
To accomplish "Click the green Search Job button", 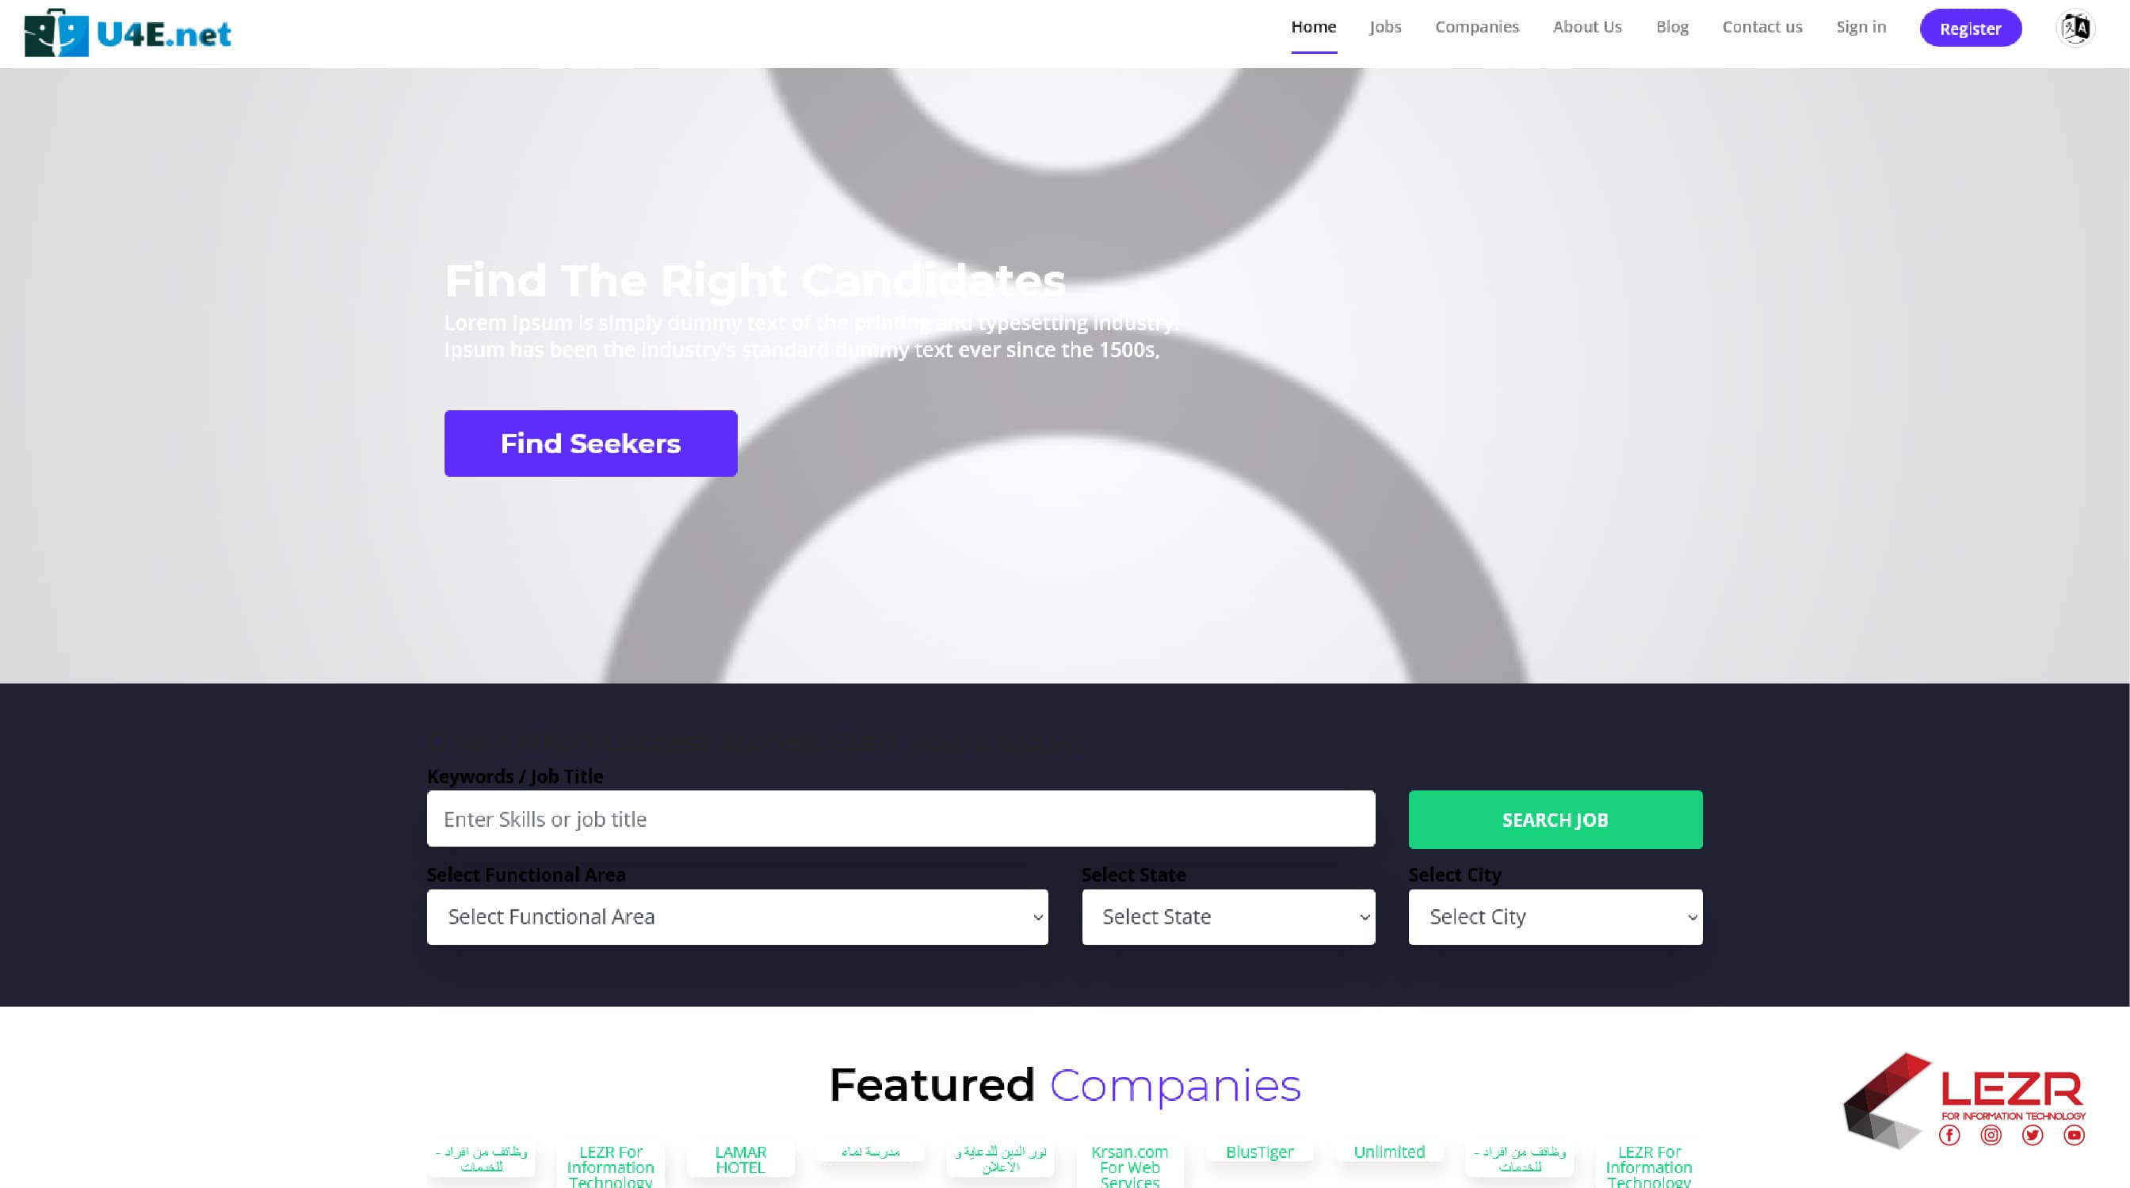I will [x=1555, y=819].
